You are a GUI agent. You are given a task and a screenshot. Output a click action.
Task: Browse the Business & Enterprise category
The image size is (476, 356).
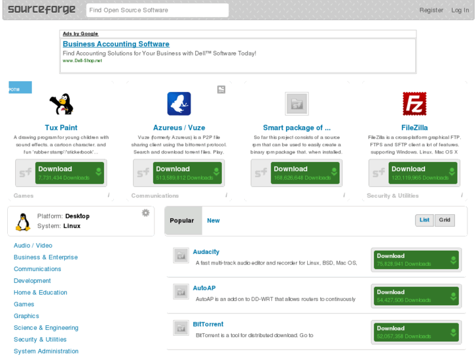point(46,257)
